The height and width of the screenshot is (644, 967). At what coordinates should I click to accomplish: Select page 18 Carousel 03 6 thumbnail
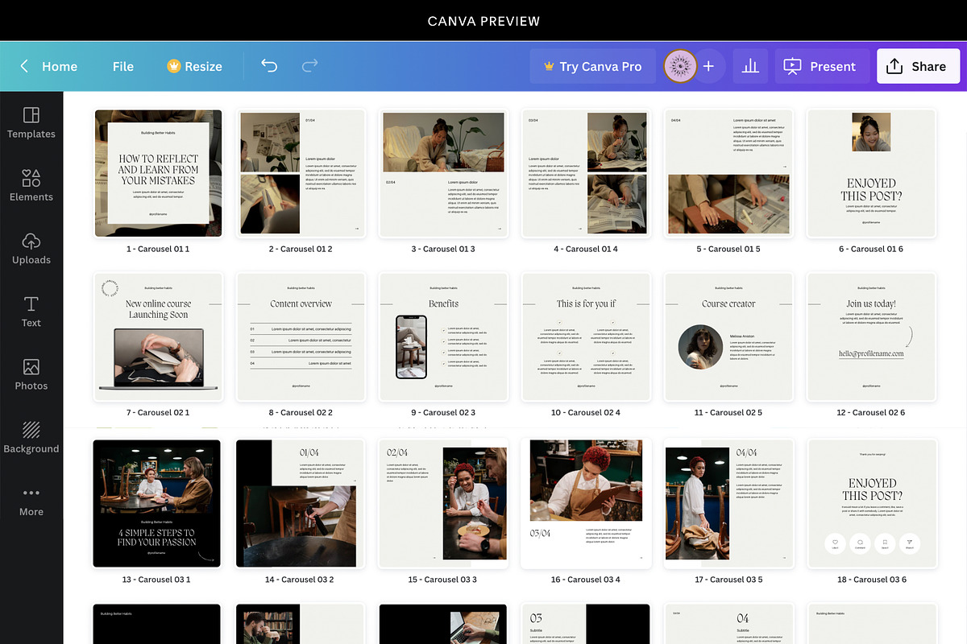click(872, 503)
